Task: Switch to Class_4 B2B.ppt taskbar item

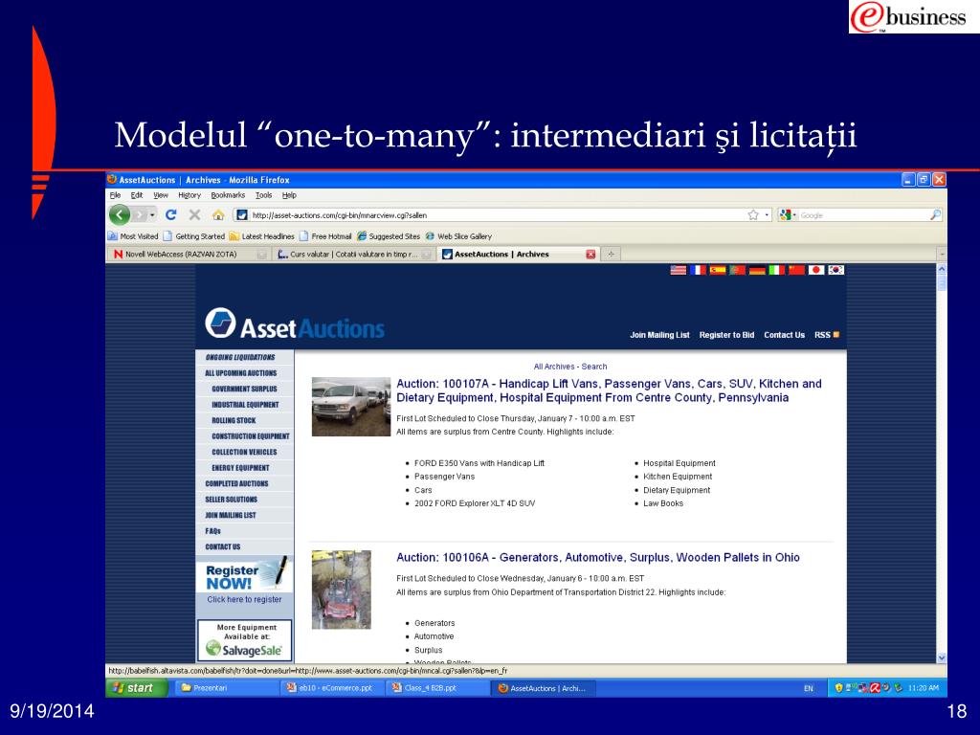Action: point(436,688)
